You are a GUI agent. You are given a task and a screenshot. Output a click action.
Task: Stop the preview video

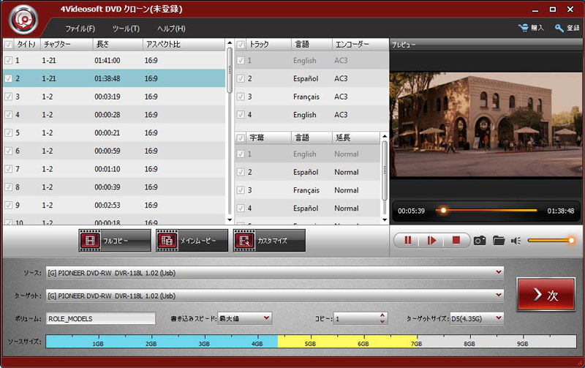[x=456, y=240]
